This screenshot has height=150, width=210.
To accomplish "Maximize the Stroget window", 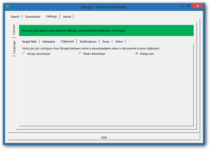I will 188,6.
